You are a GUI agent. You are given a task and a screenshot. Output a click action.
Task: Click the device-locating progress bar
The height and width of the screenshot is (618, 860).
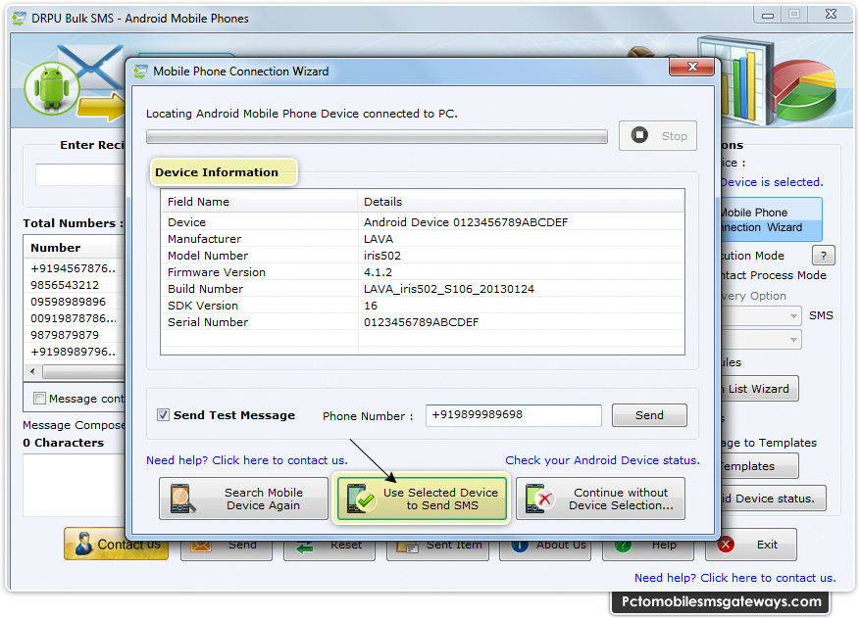click(377, 136)
